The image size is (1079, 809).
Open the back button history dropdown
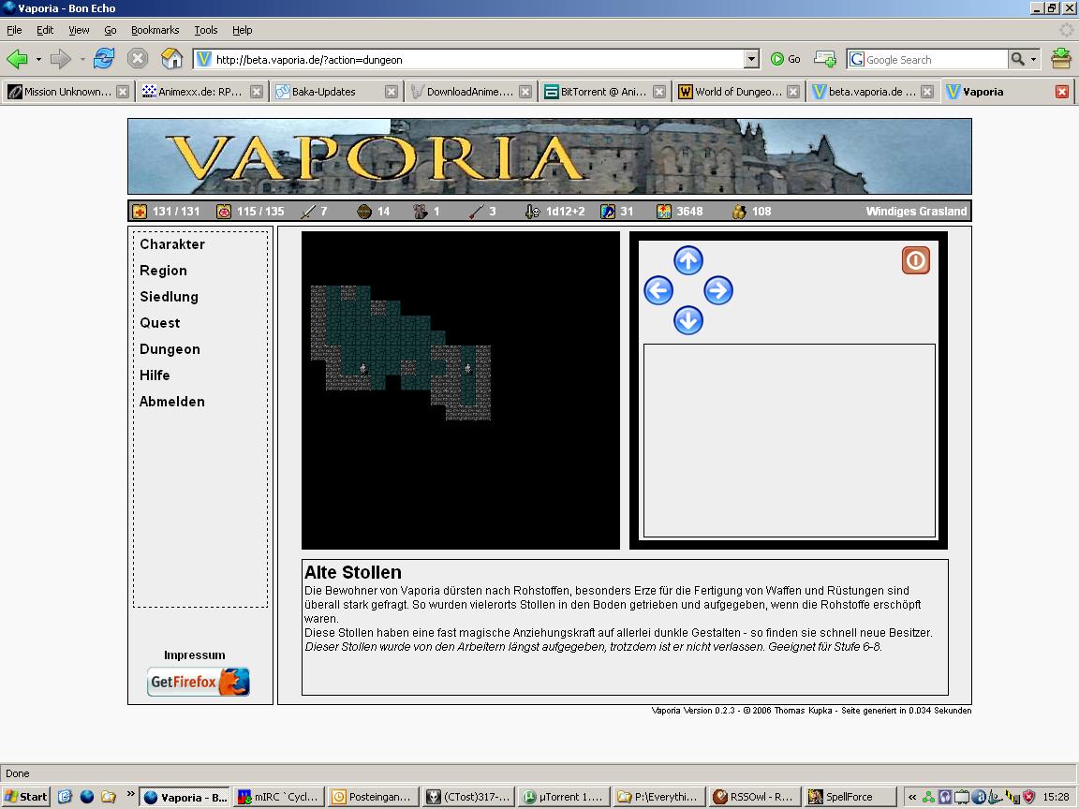(38, 59)
